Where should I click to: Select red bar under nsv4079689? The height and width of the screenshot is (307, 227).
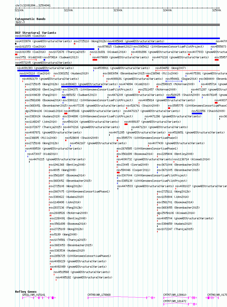click(x=95, y=60)
